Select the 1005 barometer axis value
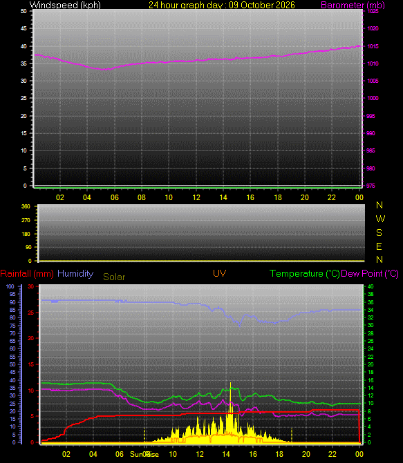403x463 pixels. pos(373,81)
